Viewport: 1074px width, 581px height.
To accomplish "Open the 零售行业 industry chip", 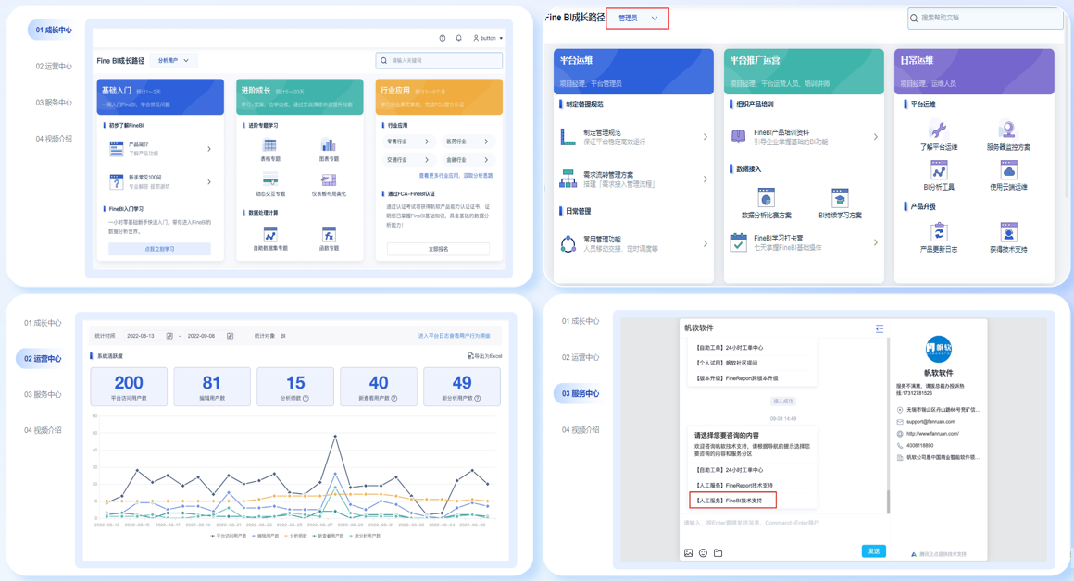I will pos(408,142).
